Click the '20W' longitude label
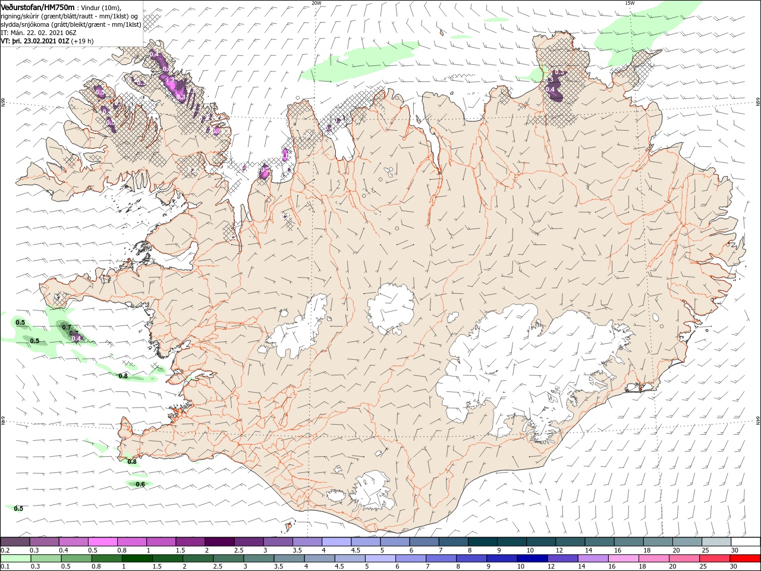The image size is (761, 571). point(316,3)
